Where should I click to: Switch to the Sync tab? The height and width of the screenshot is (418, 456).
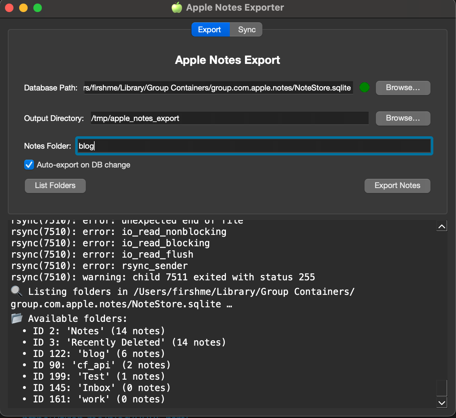(x=246, y=29)
